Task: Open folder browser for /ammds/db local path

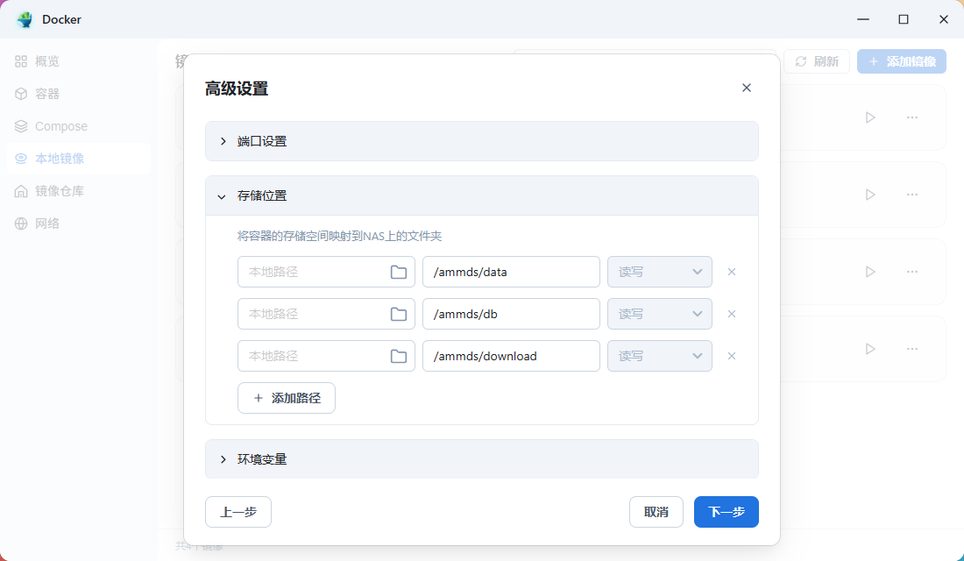Action: pos(400,314)
